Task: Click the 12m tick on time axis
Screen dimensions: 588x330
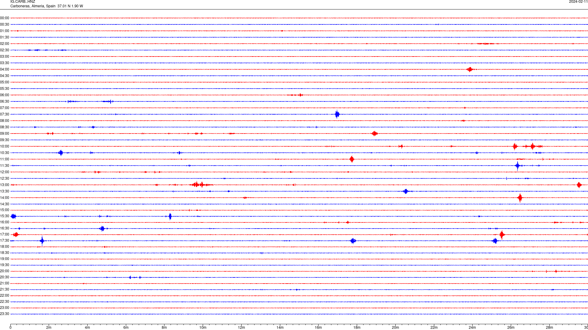Action: 241,328
